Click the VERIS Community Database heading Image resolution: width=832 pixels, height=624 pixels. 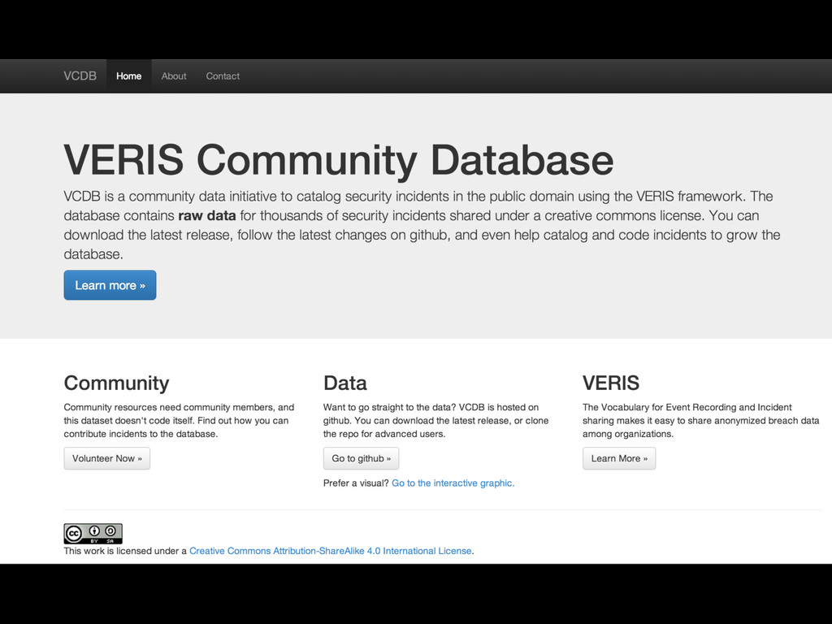[339, 160]
